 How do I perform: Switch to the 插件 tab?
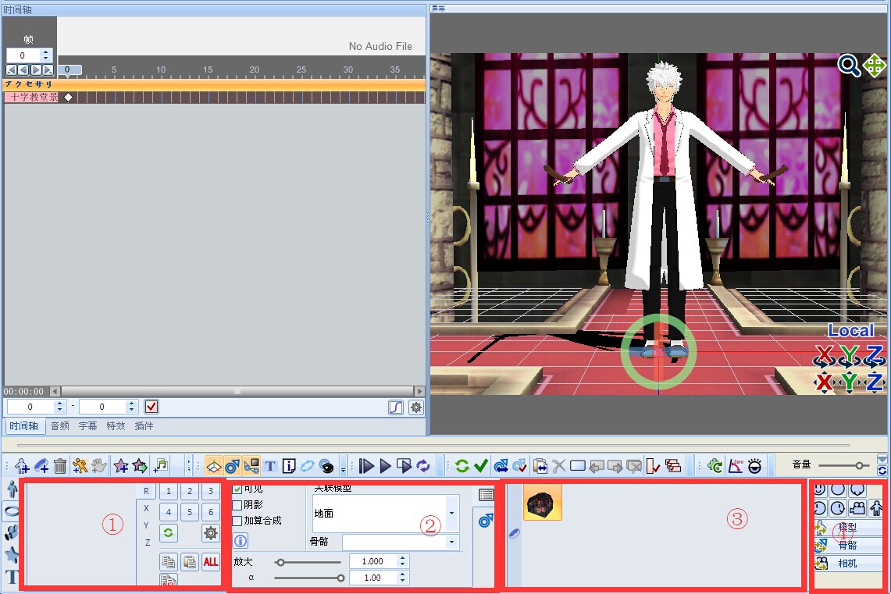[x=144, y=426]
